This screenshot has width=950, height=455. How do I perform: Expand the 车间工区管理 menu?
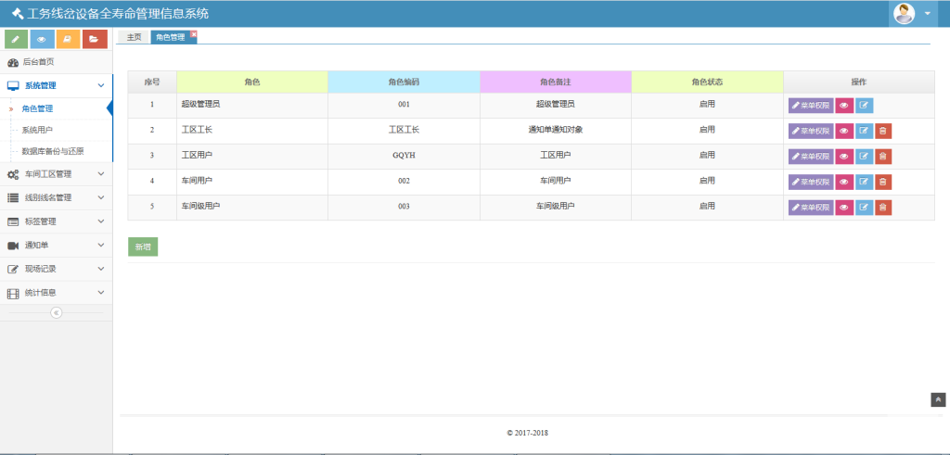click(x=56, y=174)
